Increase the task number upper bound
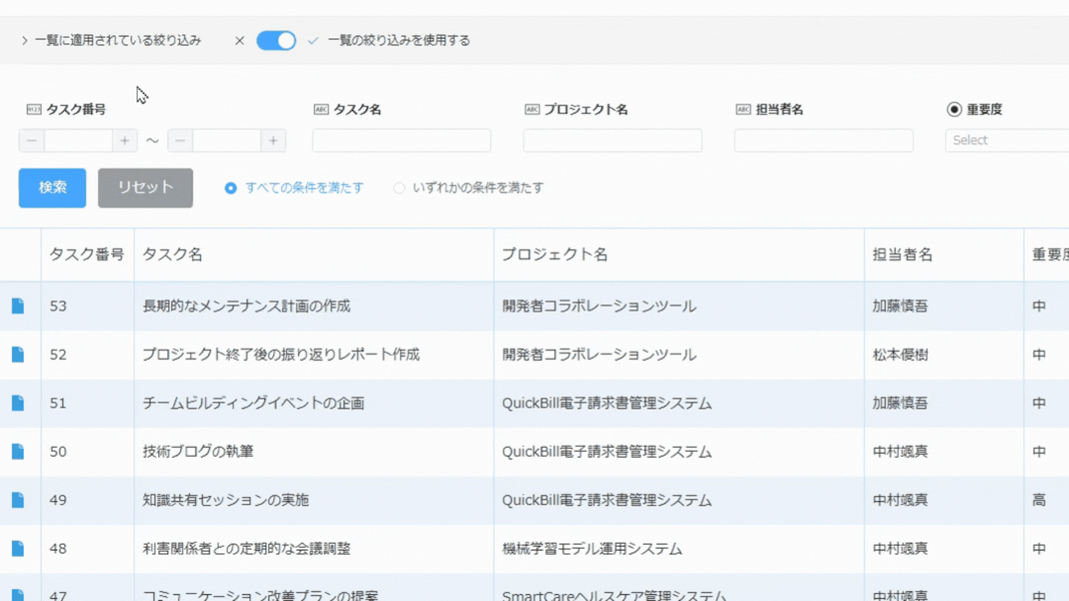Image resolution: width=1069 pixels, height=601 pixels. (x=273, y=141)
